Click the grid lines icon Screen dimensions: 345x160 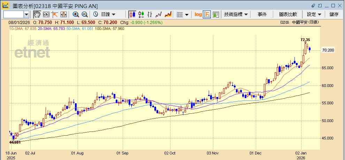pyautogui.click(x=180, y=15)
